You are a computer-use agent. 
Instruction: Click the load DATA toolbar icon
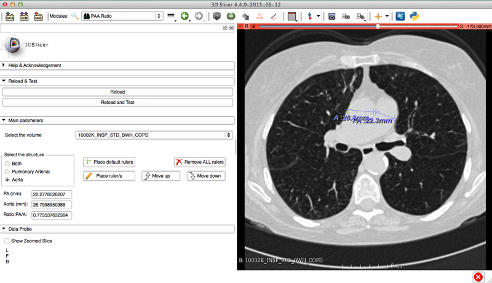[x=9, y=15]
